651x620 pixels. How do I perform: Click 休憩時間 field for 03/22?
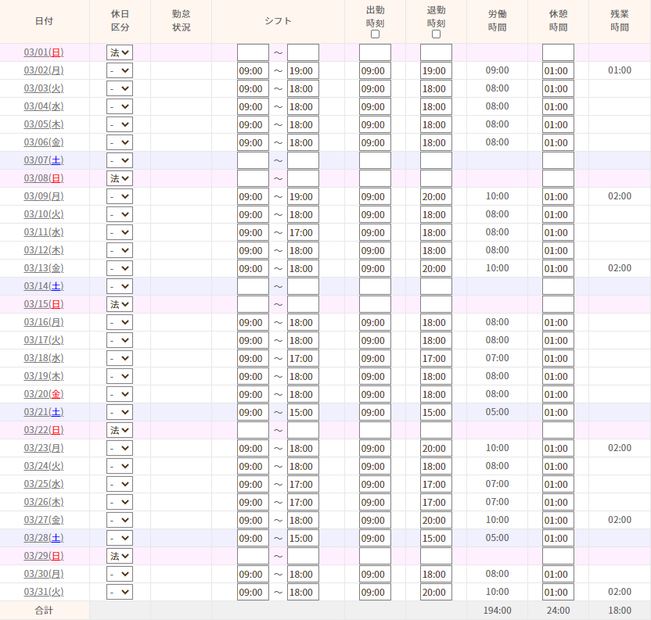558,430
